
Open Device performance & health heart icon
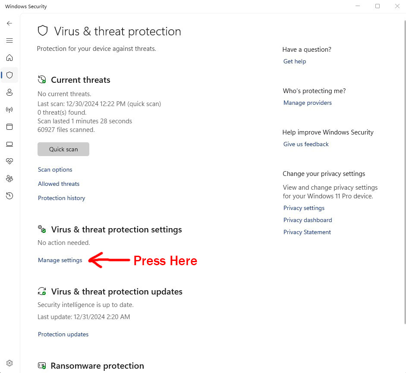point(9,161)
